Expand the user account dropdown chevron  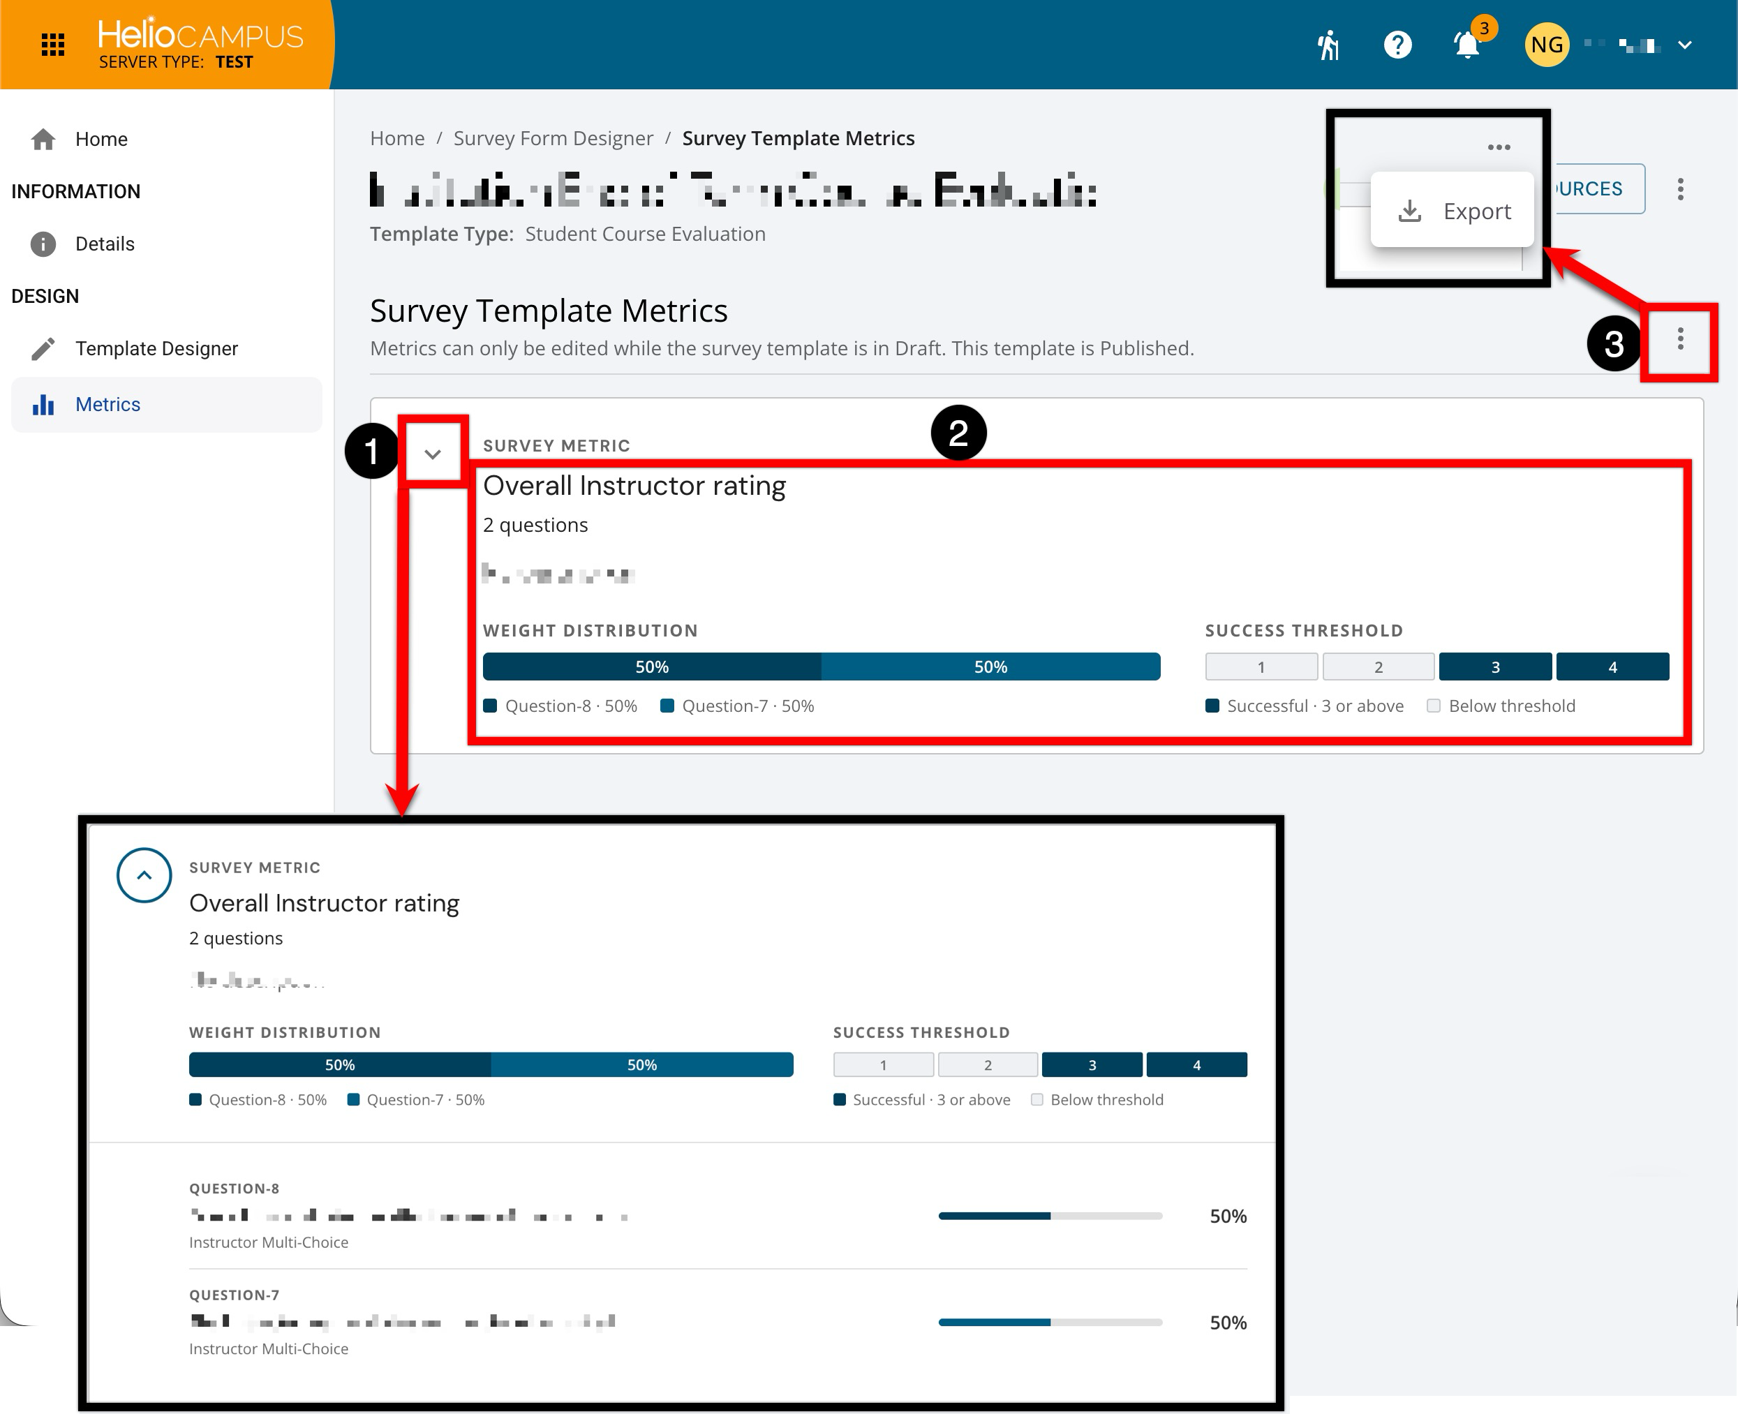(x=1685, y=45)
